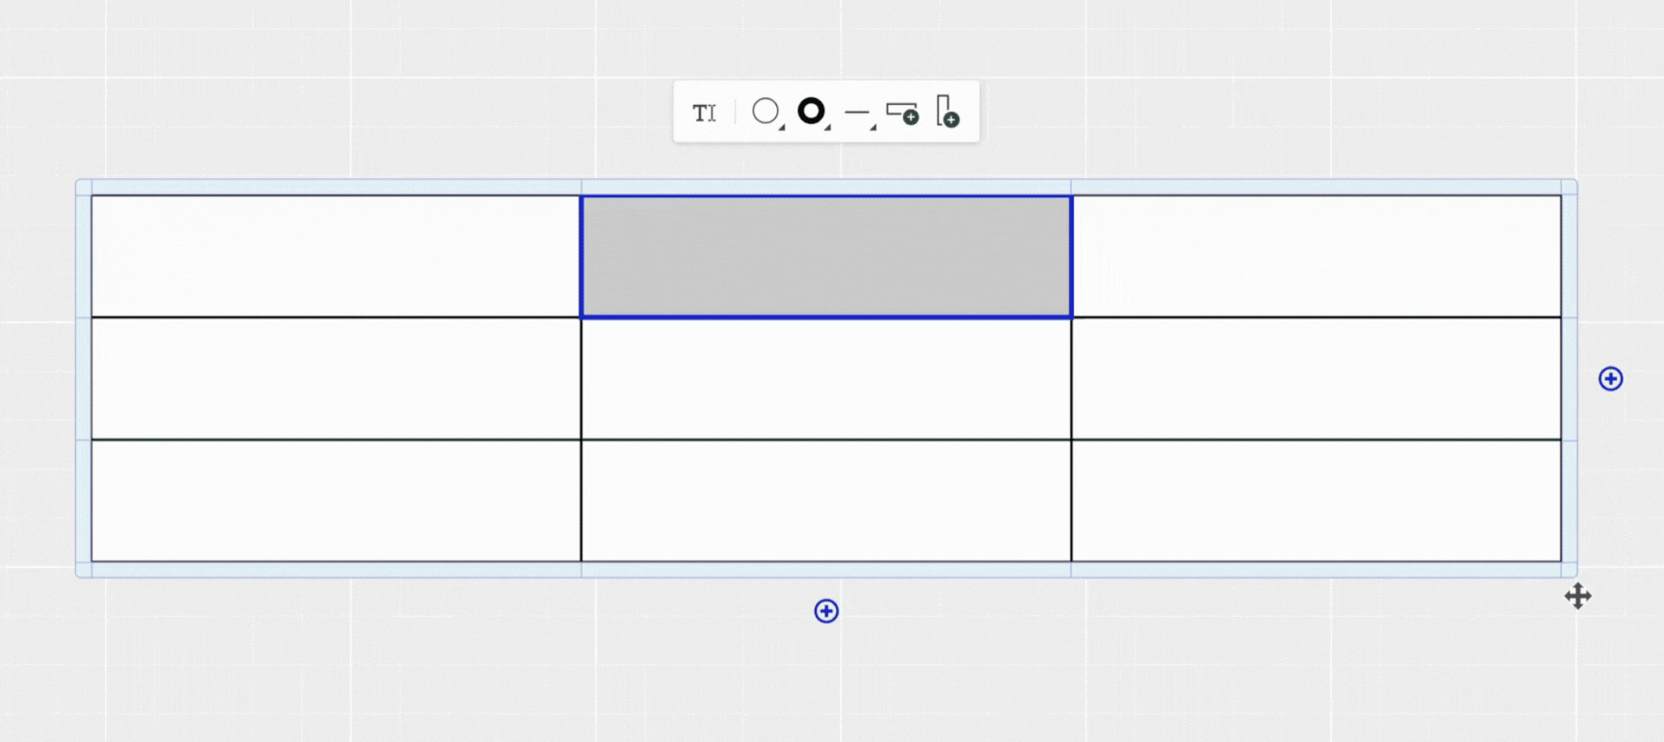
Task: Click the highlighted gray top-middle cell
Action: pos(826,257)
